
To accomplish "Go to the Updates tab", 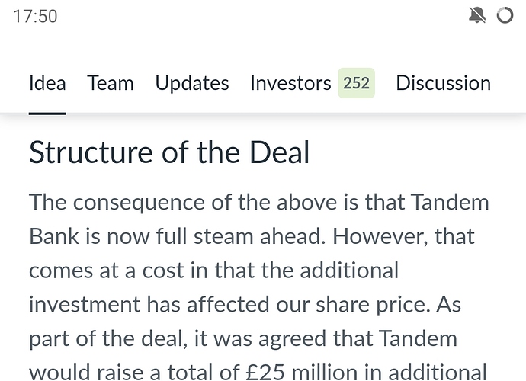I will tap(192, 83).
